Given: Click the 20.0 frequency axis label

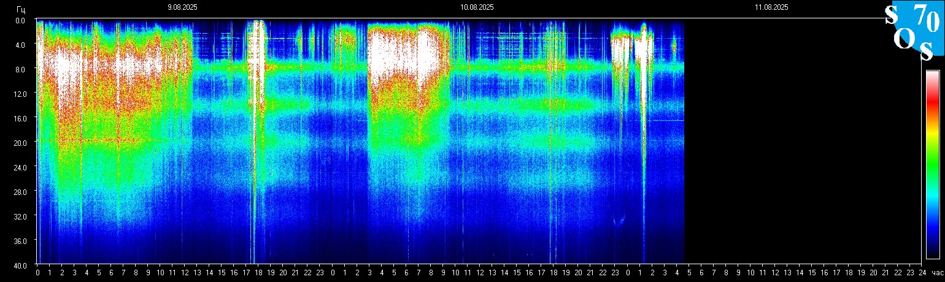Looking at the screenshot, I should [x=19, y=142].
